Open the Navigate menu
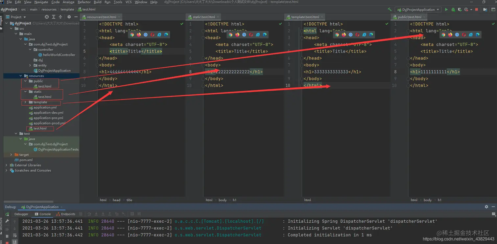This screenshot has width=497, height=244. click(41, 2)
